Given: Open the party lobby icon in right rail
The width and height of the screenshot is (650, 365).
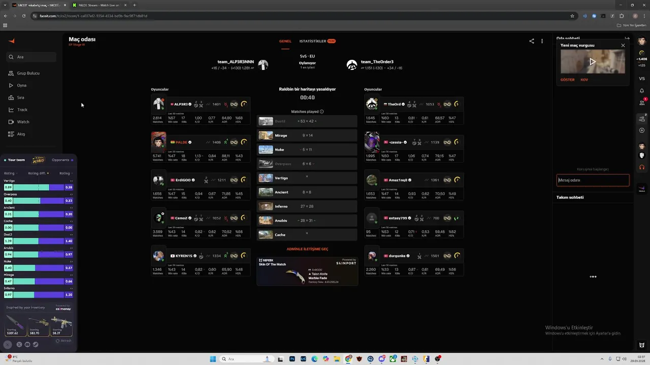Looking at the screenshot, I should click(x=642, y=118).
